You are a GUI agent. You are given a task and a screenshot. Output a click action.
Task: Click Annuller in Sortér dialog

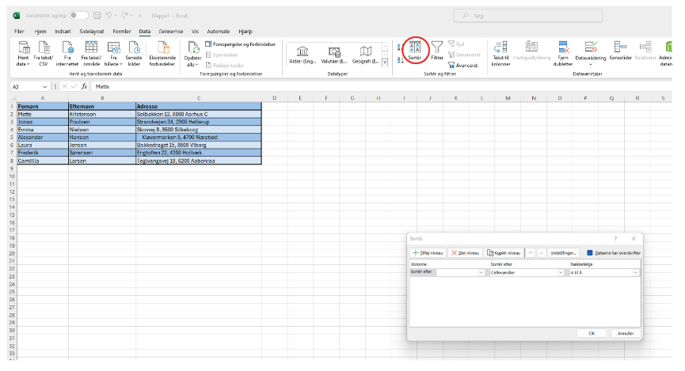(x=626, y=333)
